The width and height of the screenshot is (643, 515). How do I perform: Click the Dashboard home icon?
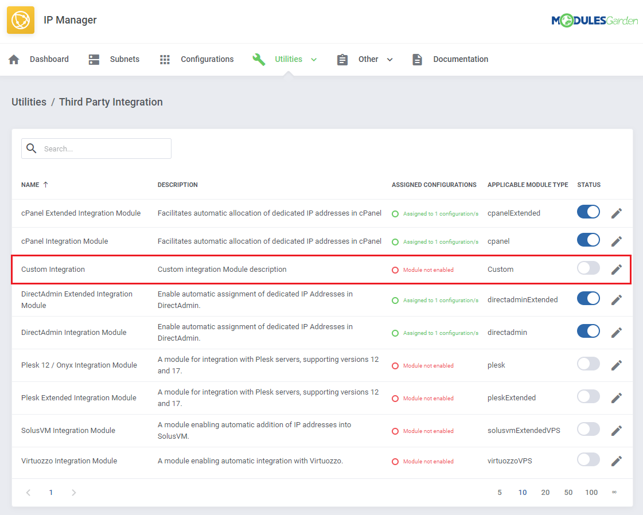click(x=14, y=60)
